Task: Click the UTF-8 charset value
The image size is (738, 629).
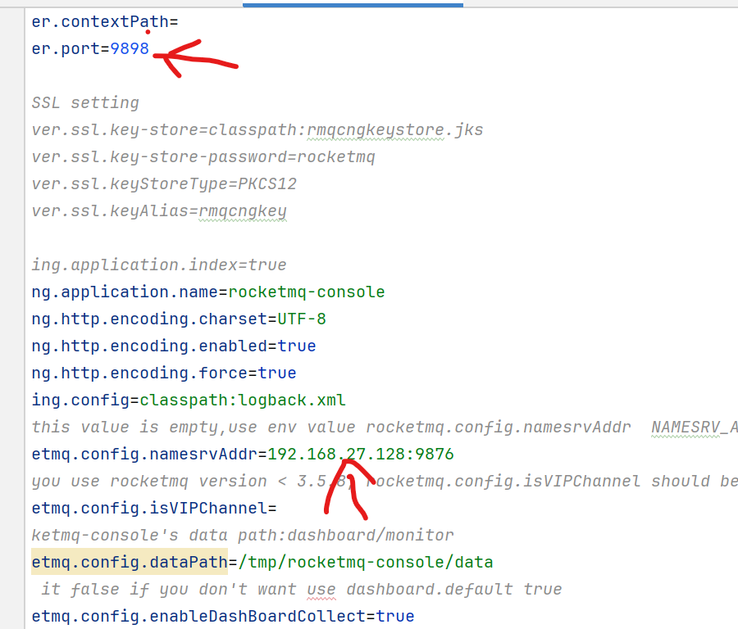Action: [x=302, y=319]
